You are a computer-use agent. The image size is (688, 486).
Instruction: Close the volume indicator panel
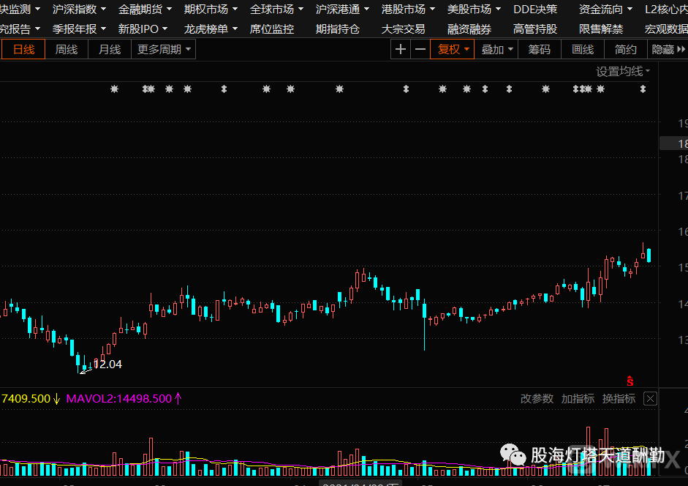[x=650, y=399]
